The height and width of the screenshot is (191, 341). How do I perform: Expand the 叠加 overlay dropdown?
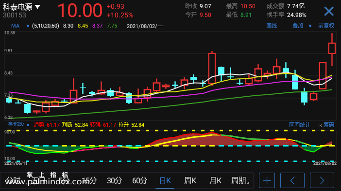(310, 26)
